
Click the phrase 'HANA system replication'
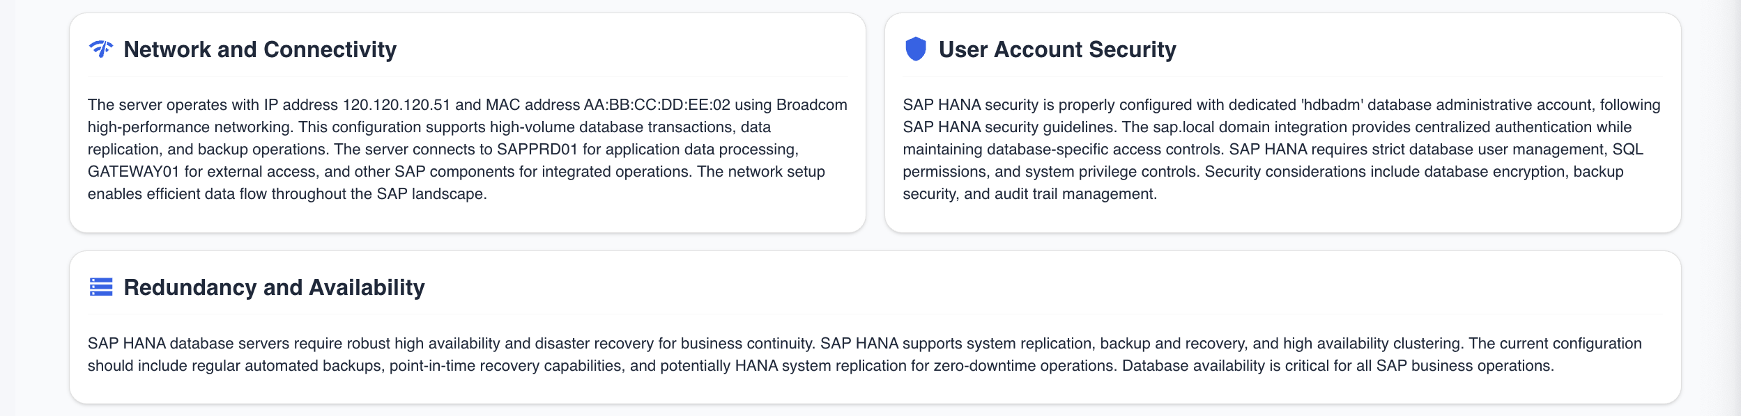point(820,366)
